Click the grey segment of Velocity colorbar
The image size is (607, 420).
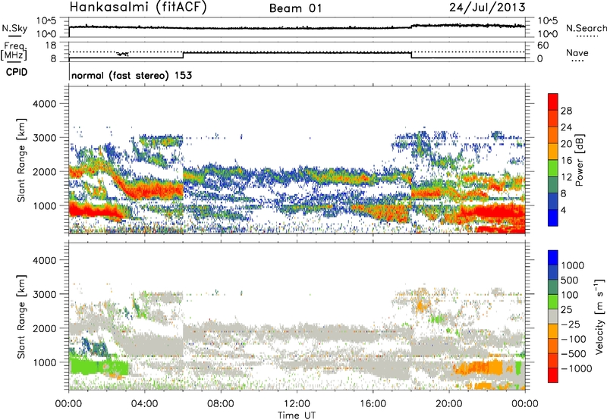553,316
